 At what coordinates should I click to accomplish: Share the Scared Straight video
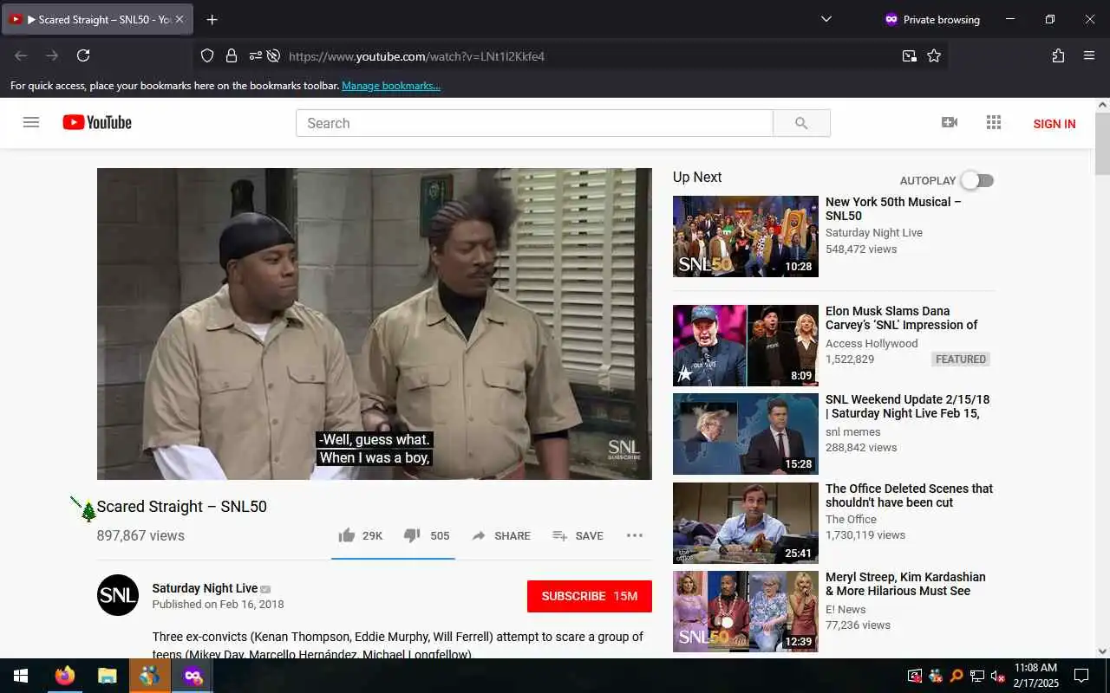click(x=501, y=535)
